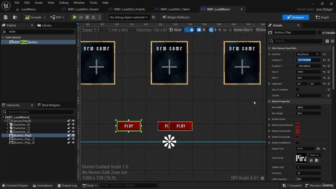The height and width of the screenshot is (189, 336).
Task: Select the middle New Game slot card
Action: (169, 63)
